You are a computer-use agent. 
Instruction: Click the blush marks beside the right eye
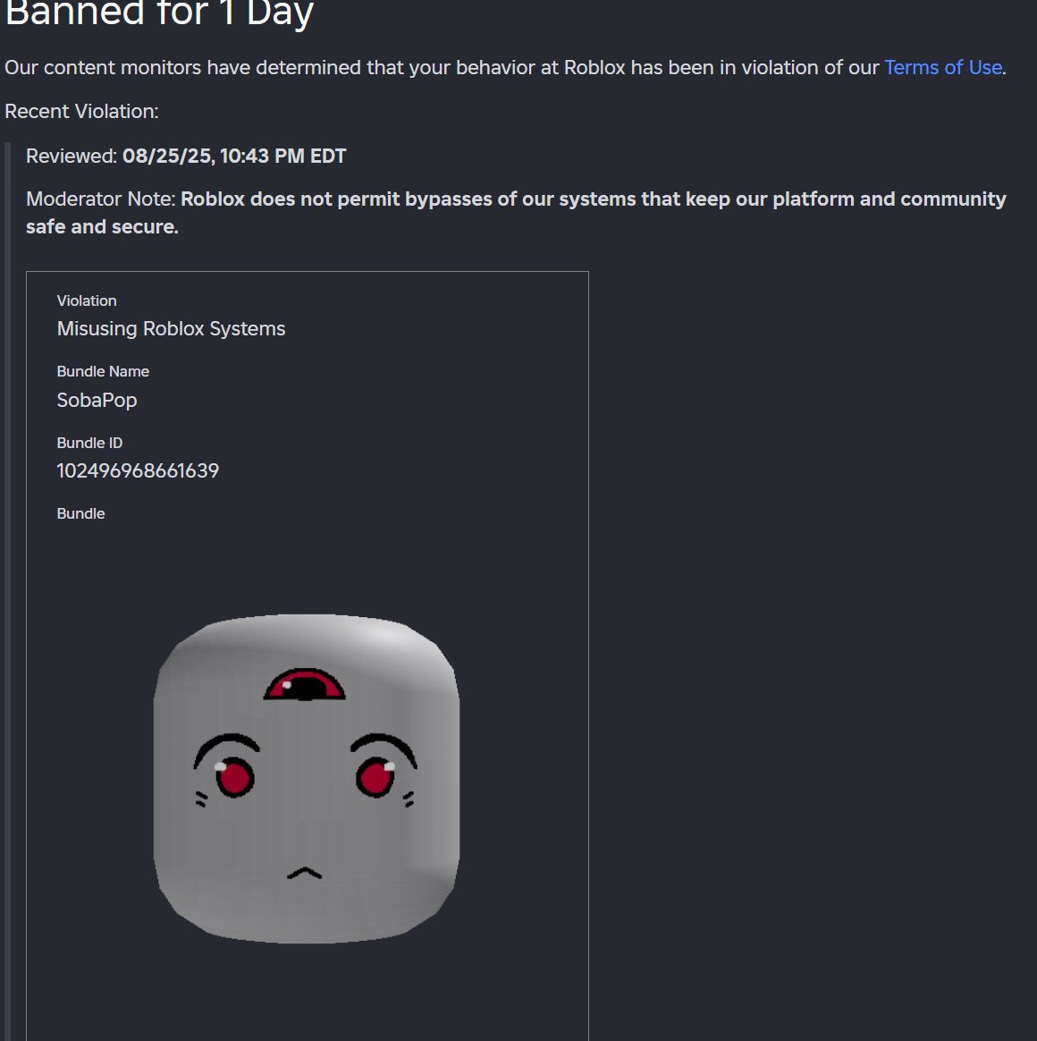point(409,799)
